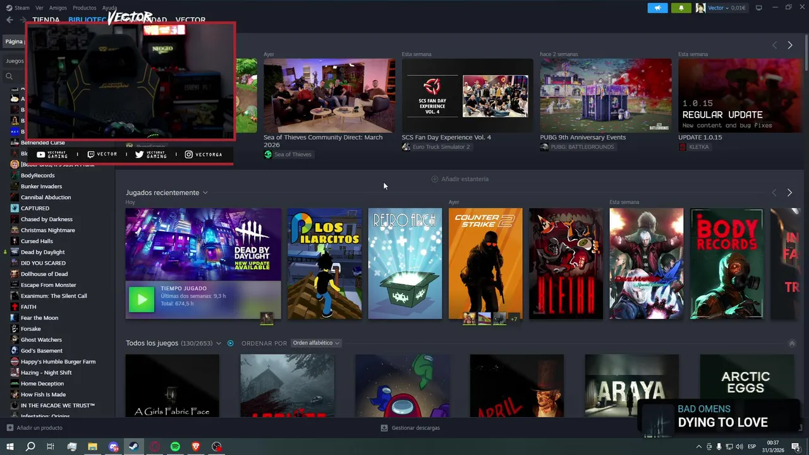Viewport: 809px width, 455px height.
Task: Open SCS Fan Day Experience Vol. 4 news
Action: click(x=467, y=95)
